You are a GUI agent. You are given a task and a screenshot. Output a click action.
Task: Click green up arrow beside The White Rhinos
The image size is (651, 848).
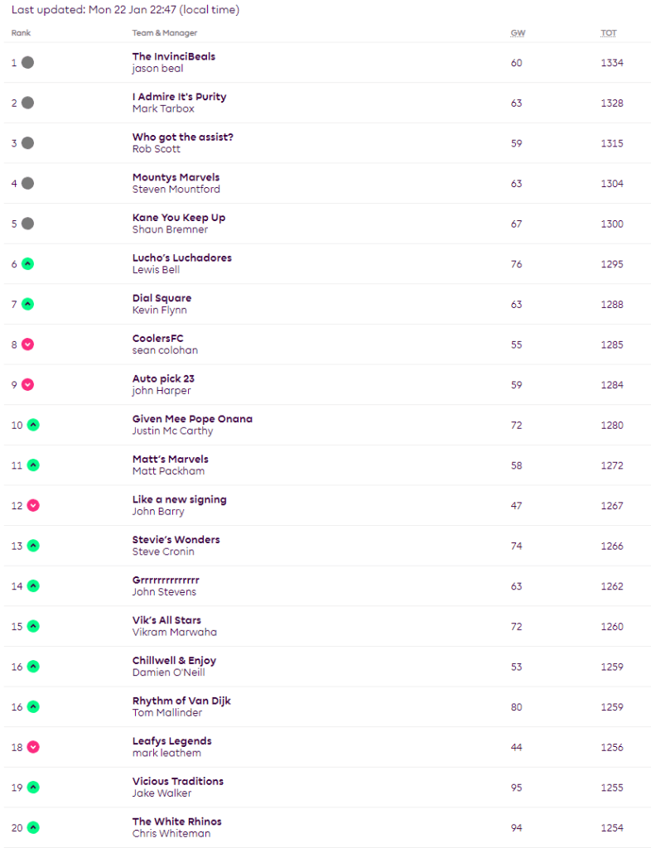[33, 827]
